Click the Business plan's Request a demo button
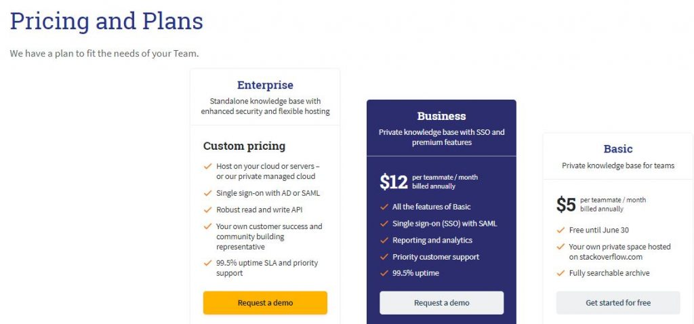Screen dimensions: 694x324 coord(441,302)
